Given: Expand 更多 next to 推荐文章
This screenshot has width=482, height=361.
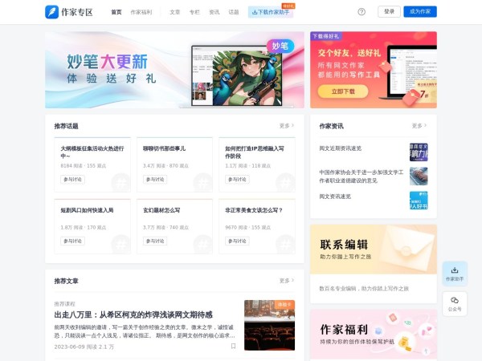Looking at the screenshot, I should [285, 281].
